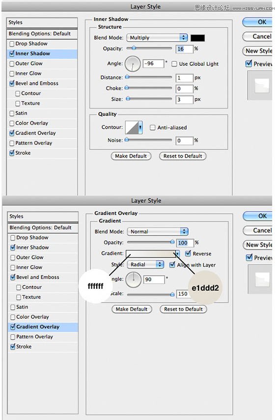The height and width of the screenshot is (420, 280).
Task: Click Size field showing 3
Action: pyautogui.click(x=184, y=100)
